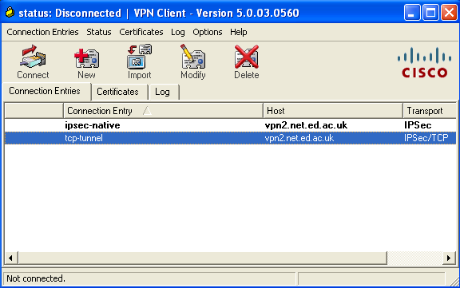Click the Cisco logo
This screenshot has width=460, height=288.
425,63
